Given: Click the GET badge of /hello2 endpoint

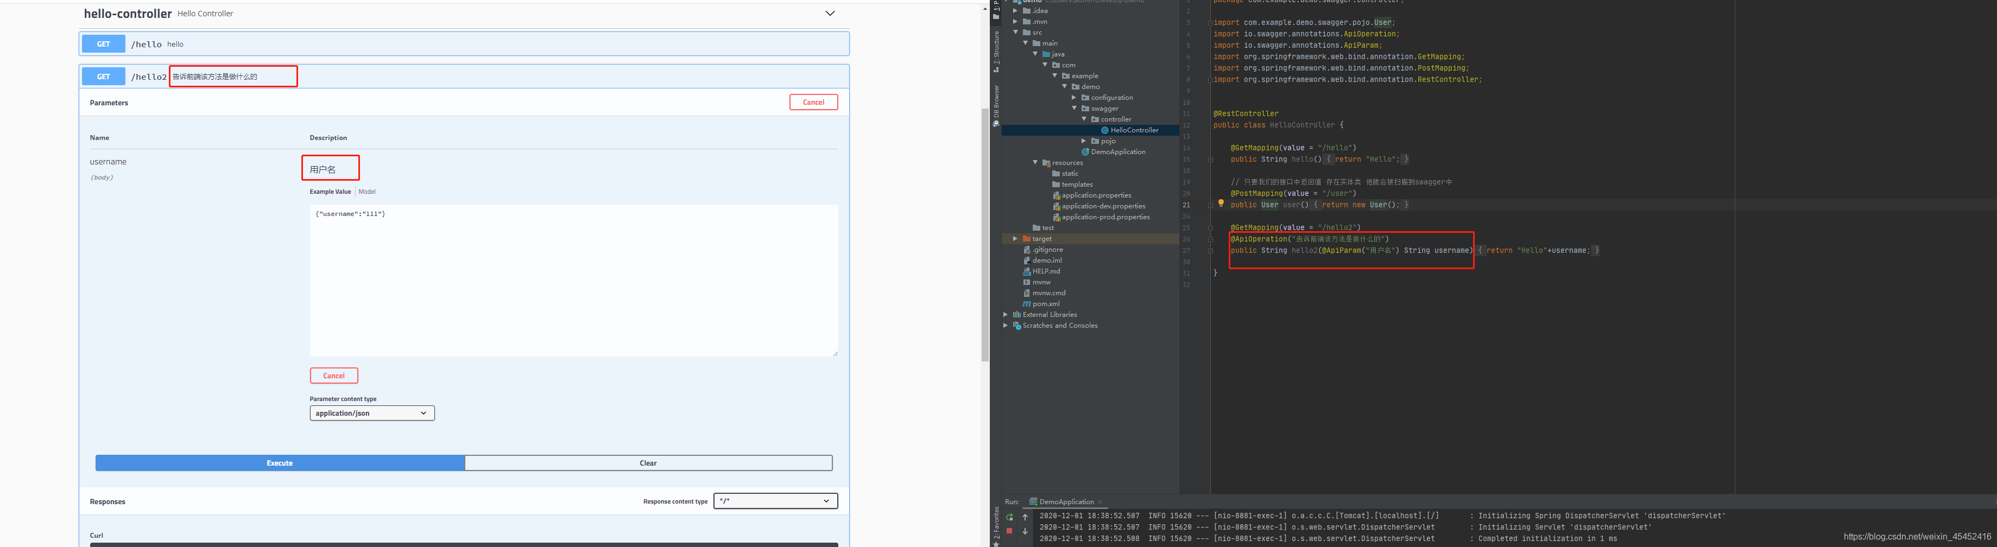Looking at the screenshot, I should click(x=103, y=77).
